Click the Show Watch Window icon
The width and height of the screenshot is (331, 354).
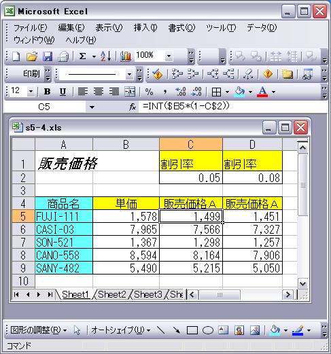click(308, 74)
